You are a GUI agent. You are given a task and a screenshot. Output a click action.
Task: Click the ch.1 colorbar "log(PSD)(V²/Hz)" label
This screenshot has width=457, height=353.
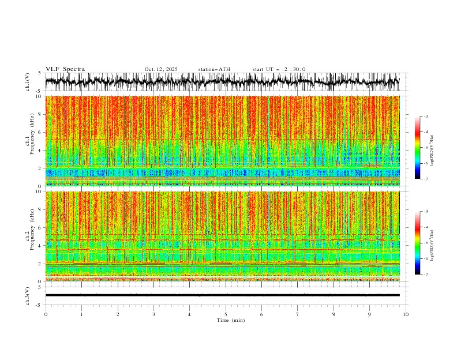tap(432, 151)
